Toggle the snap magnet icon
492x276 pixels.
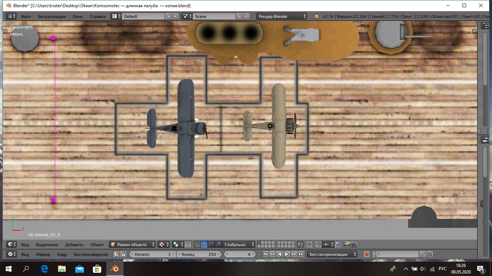coord(318,244)
